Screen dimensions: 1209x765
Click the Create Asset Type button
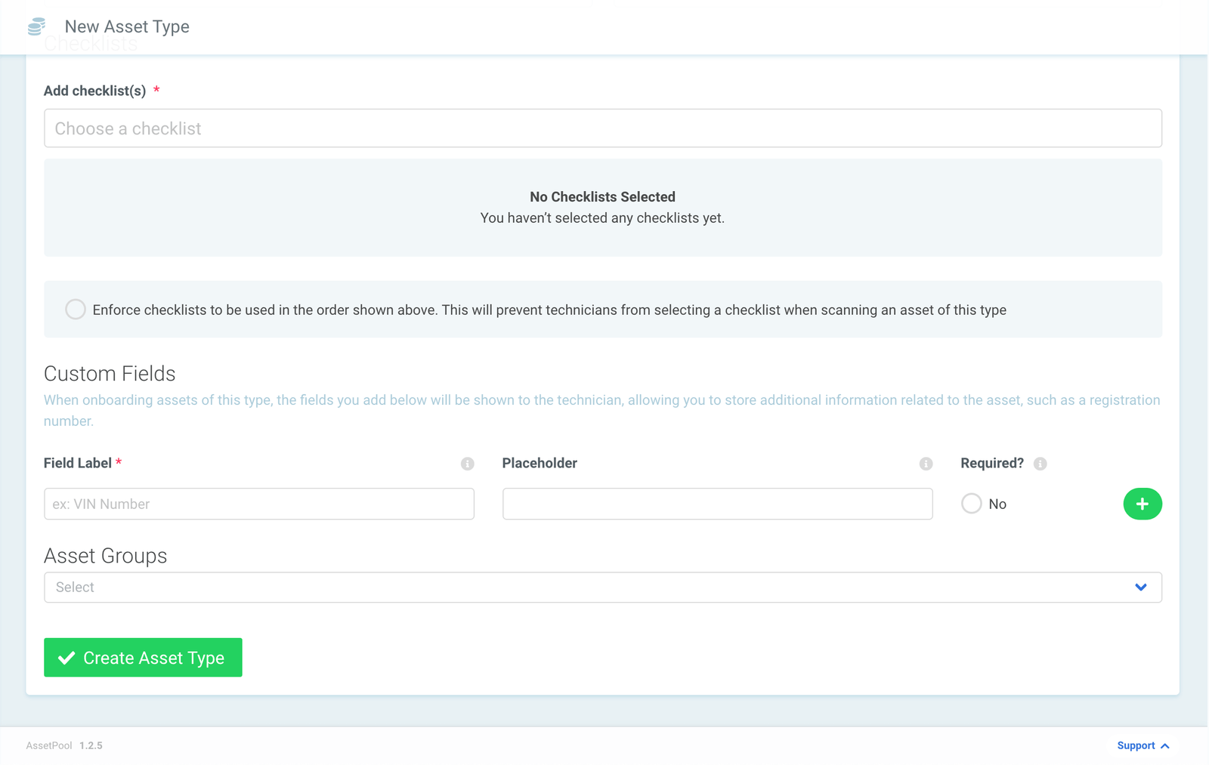pos(143,658)
